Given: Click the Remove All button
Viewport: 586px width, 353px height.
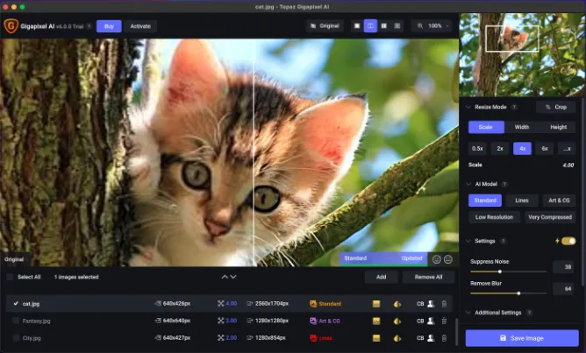Looking at the screenshot, I should click(x=428, y=277).
